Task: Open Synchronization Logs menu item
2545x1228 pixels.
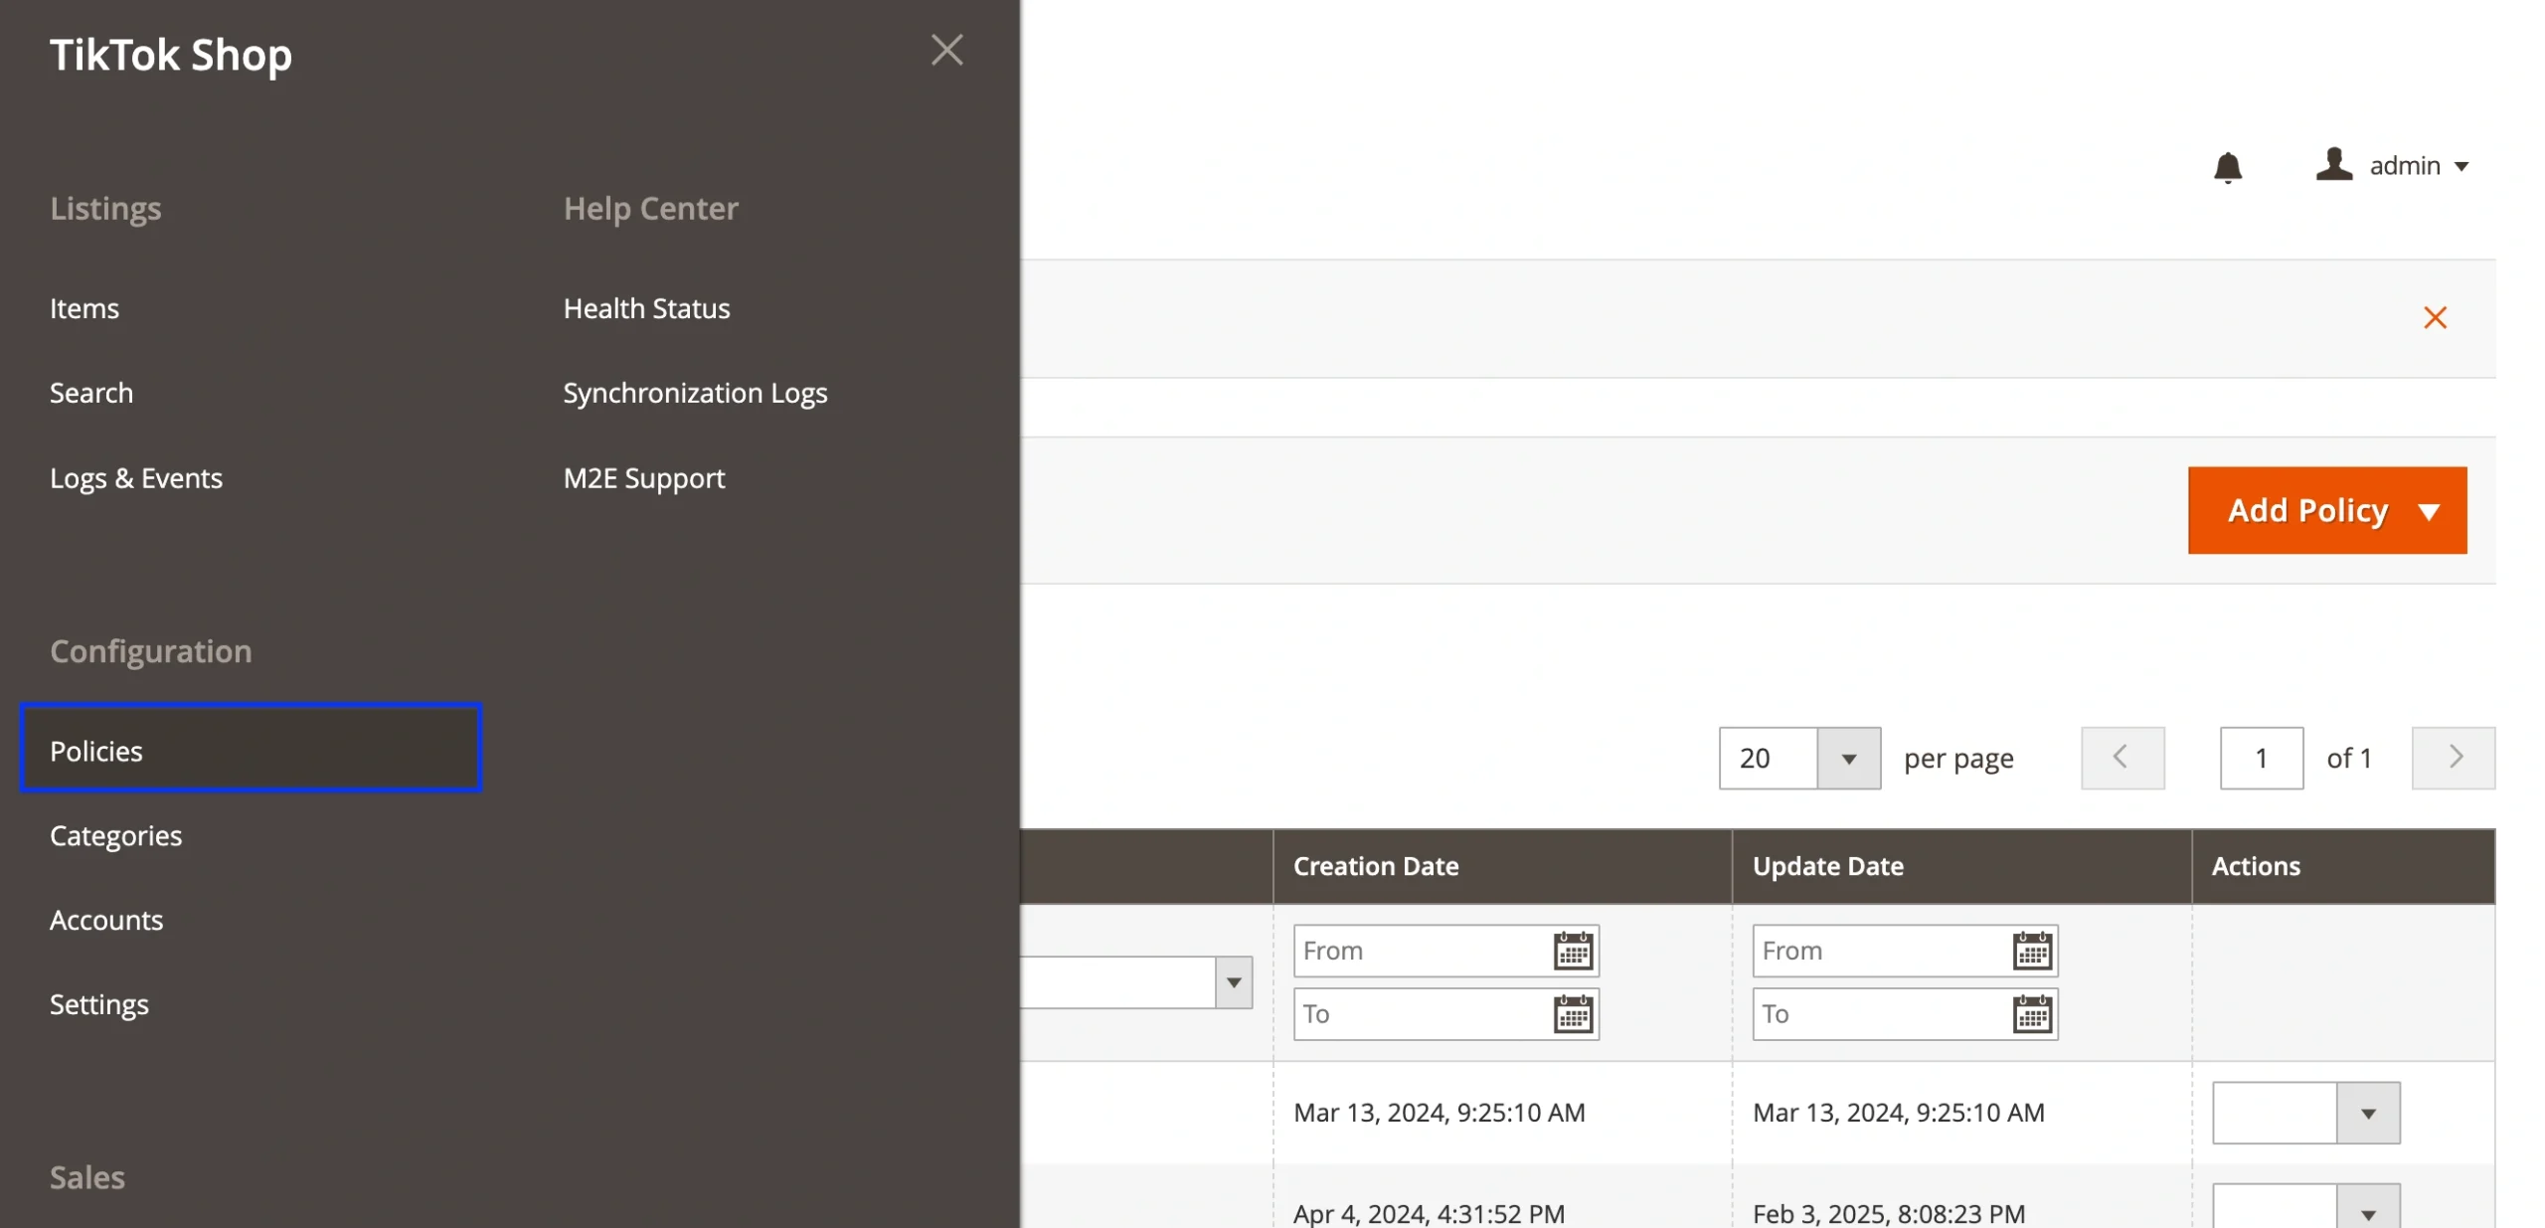Action: tap(695, 393)
